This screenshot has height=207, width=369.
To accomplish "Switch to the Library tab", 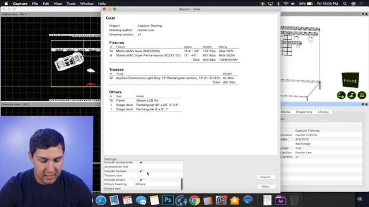I will pos(323,112).
